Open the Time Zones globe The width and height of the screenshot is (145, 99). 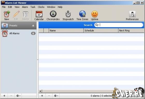(82, 15)
